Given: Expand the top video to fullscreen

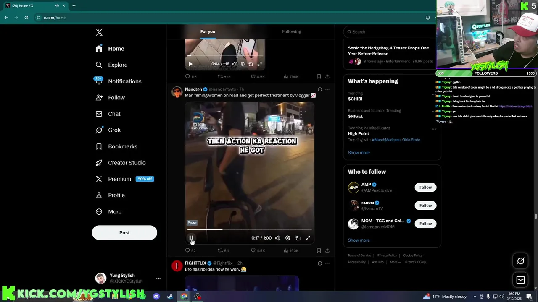Looking at the screenshot, I should [259, 64].
